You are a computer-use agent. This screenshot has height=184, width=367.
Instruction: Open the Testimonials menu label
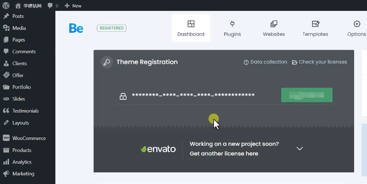tap(25, 111)
